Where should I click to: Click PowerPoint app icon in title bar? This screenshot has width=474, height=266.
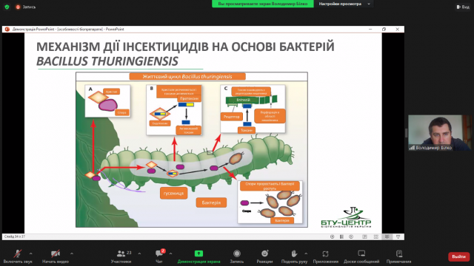(7, 30)
